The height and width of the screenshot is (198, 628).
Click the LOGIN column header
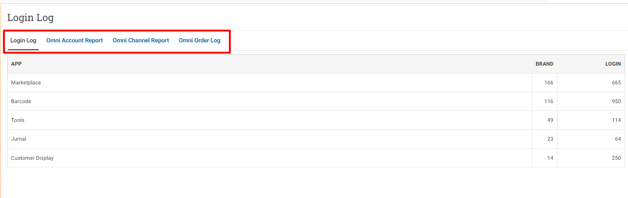pyautogui.click(x=613, y=64)
